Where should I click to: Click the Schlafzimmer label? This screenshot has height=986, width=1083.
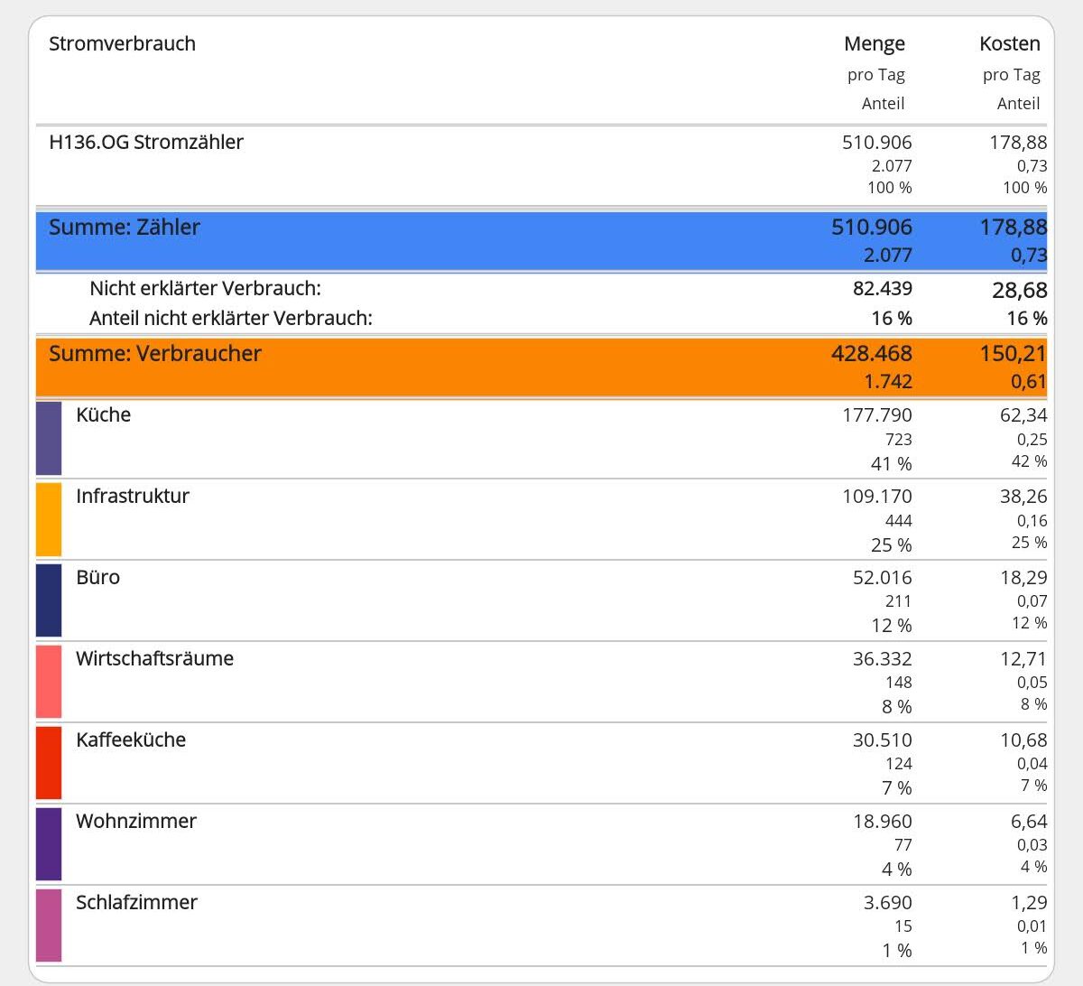(x=136, y=903)
